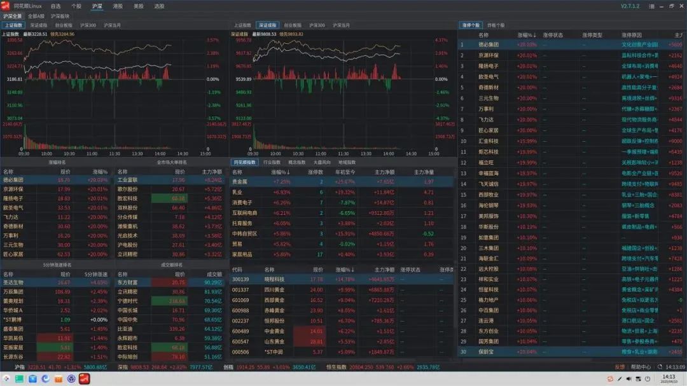Sort by the 年初至今 column header

[345, 172]
